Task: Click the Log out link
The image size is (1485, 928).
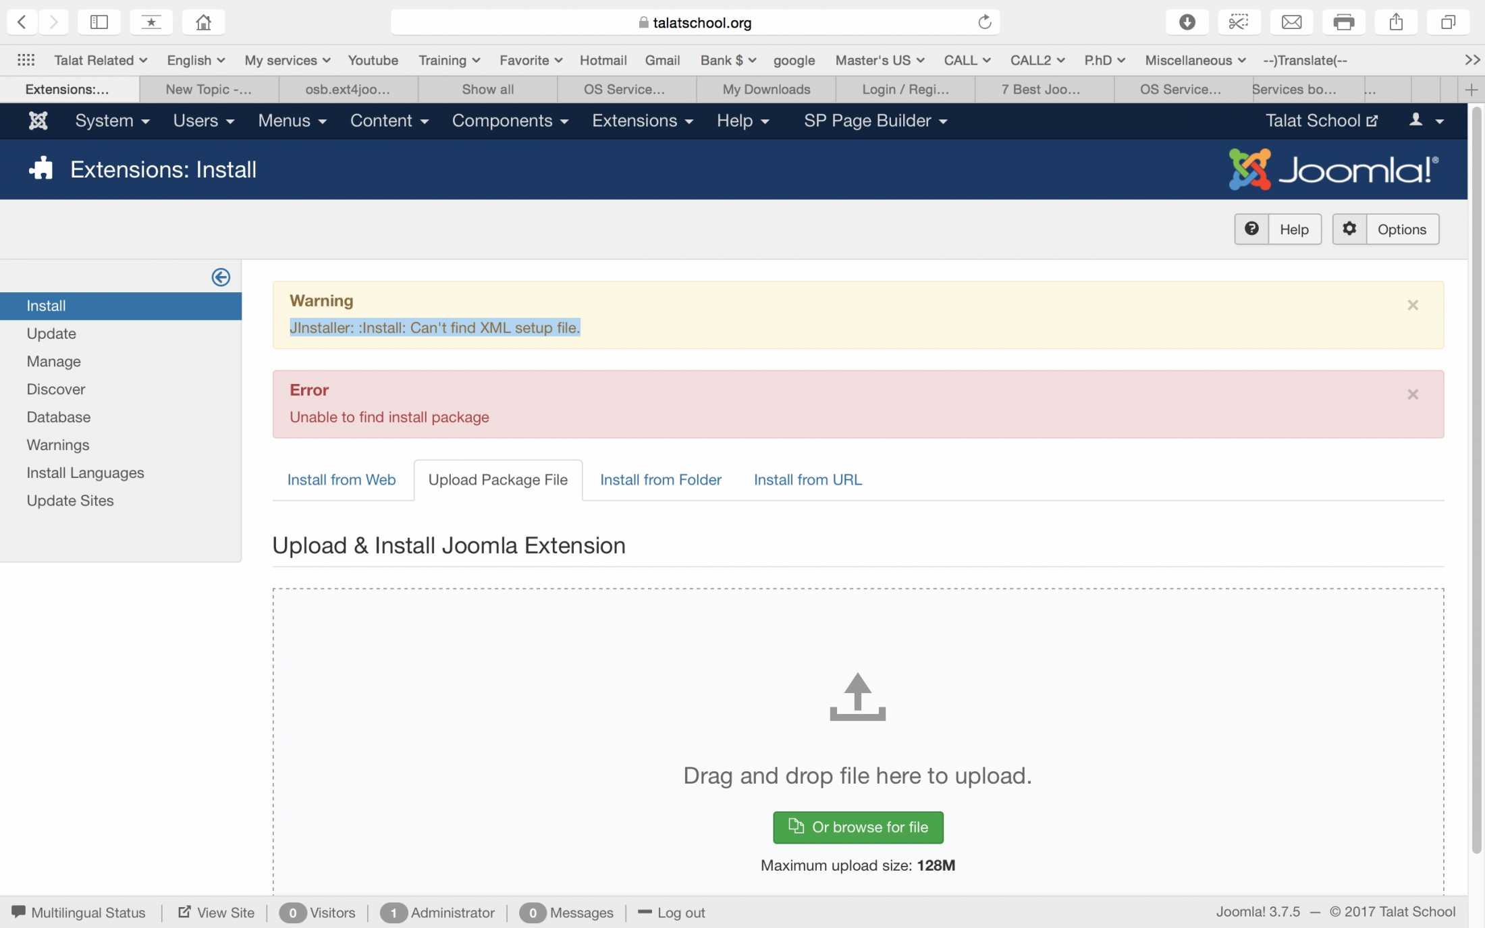Action: click(671, 912)
